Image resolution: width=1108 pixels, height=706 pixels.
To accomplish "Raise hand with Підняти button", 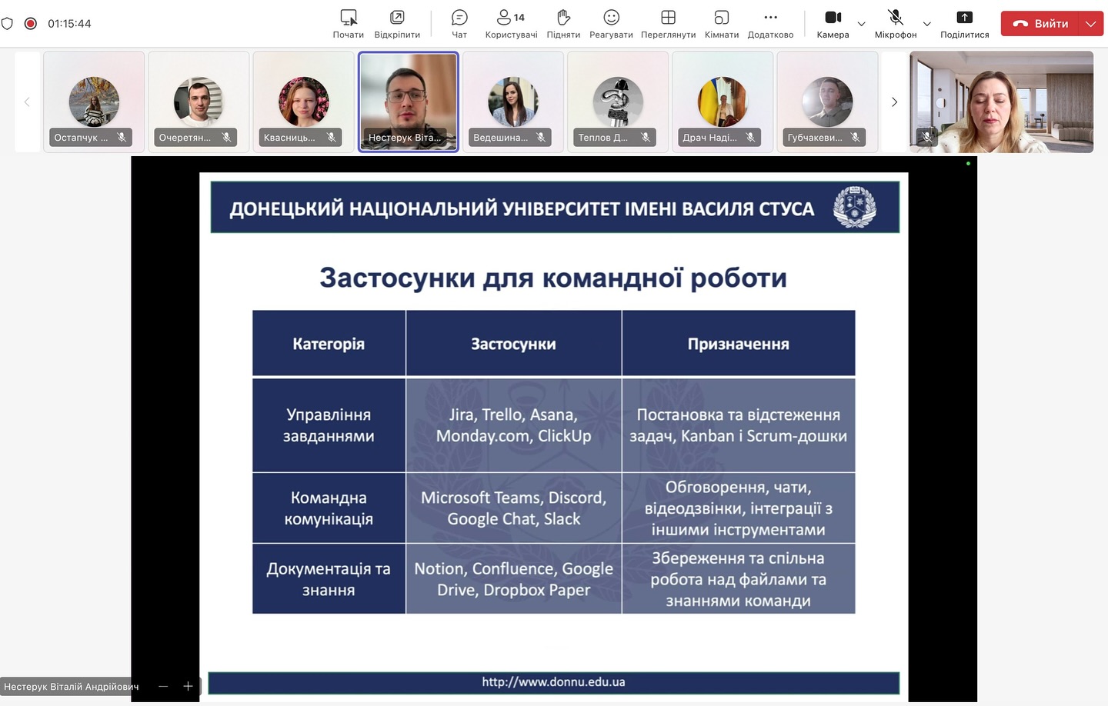I will click(563, 24).
